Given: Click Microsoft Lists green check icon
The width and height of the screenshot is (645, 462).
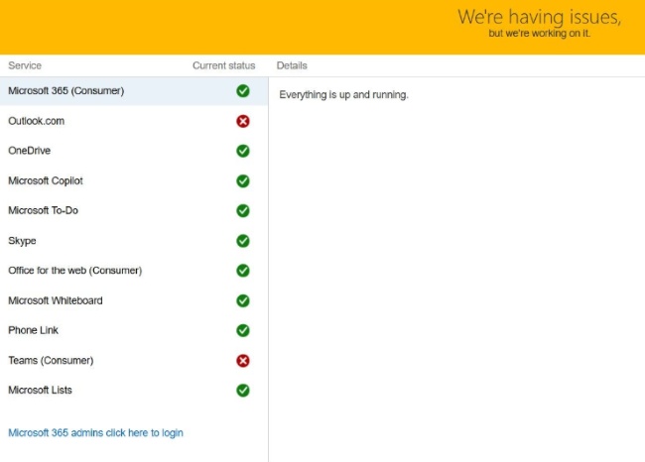Looking at the screenshot, I should (243, 391).
